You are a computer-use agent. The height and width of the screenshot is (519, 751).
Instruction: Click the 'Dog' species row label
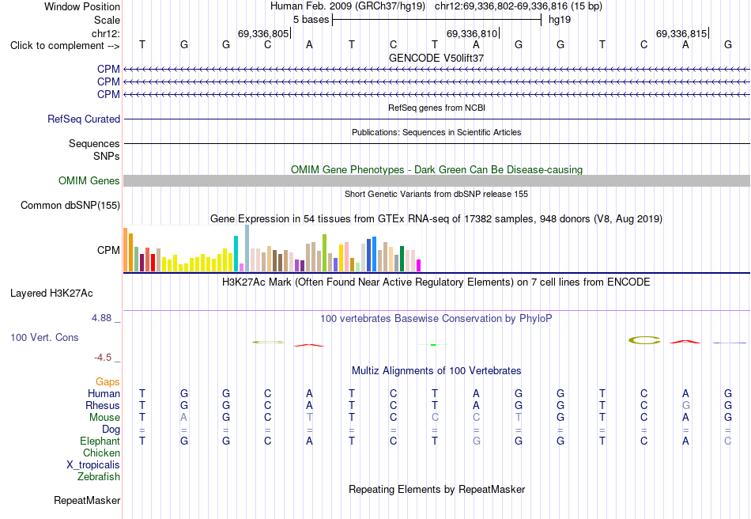(111, 430)
